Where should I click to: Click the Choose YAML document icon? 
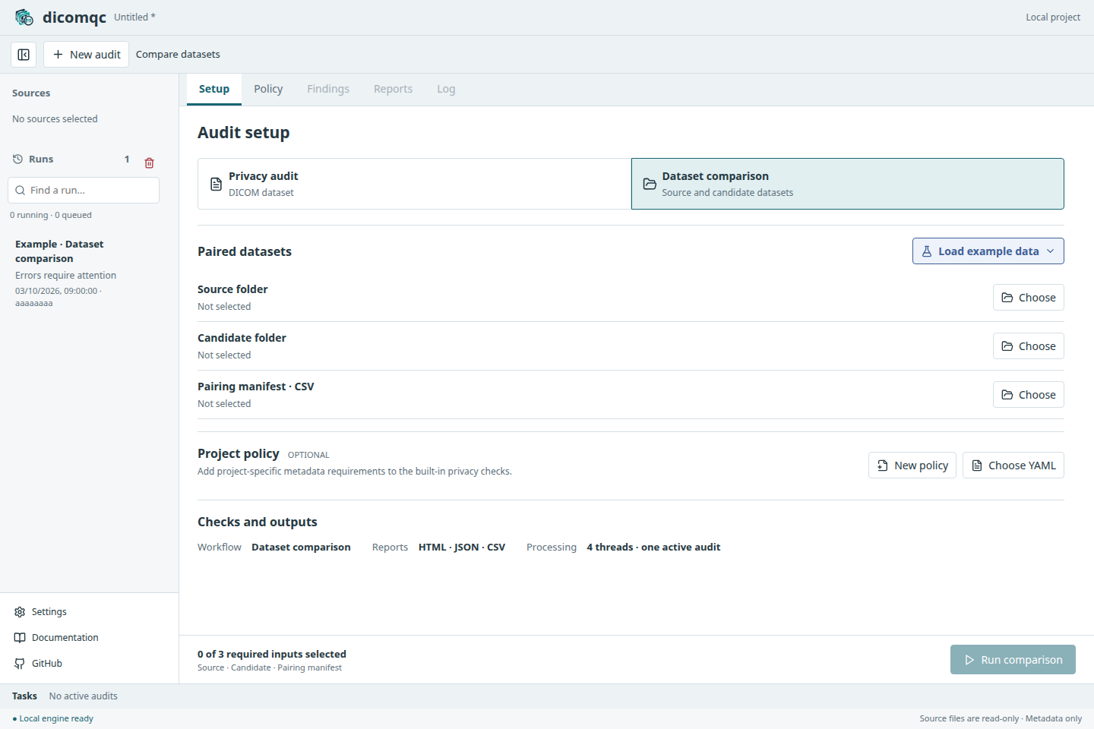point(977,465)
